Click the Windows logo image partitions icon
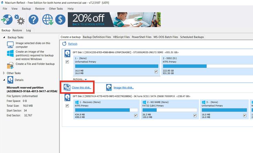 coord(10,54)
